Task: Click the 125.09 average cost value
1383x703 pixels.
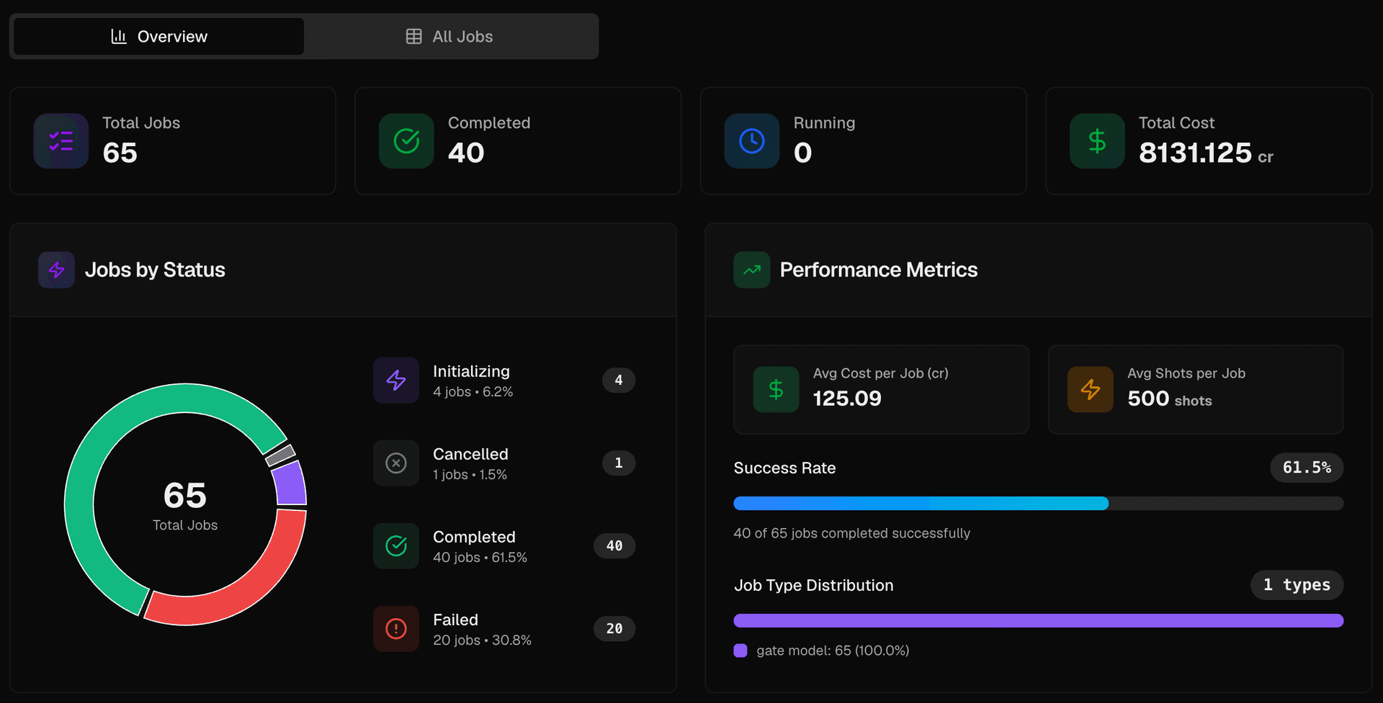Action: click(847, 399)
